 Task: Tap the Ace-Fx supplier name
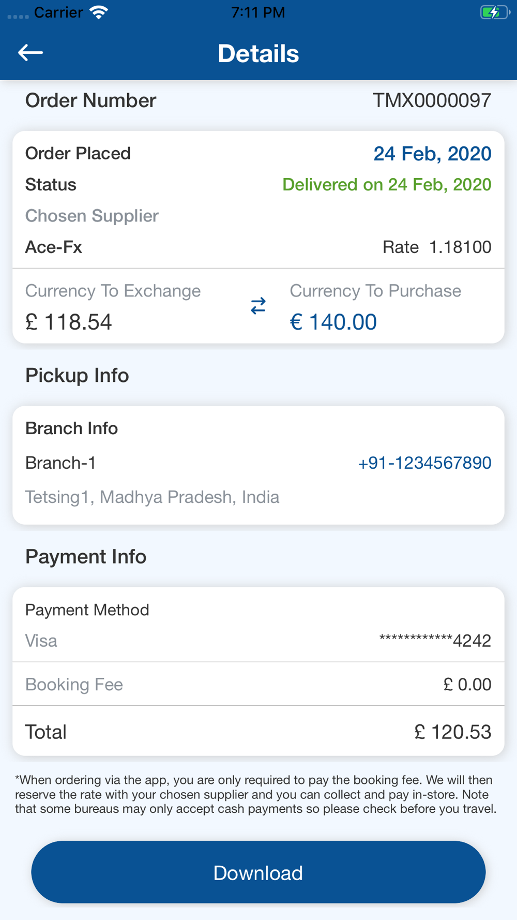click(x=54, y=247)
